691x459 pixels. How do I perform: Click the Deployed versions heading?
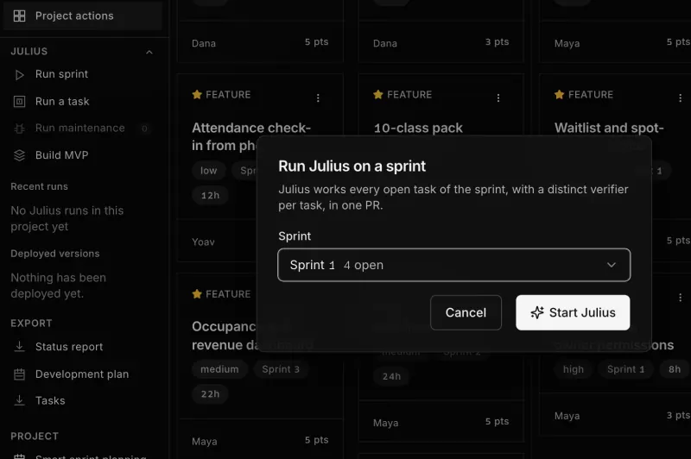55,254
